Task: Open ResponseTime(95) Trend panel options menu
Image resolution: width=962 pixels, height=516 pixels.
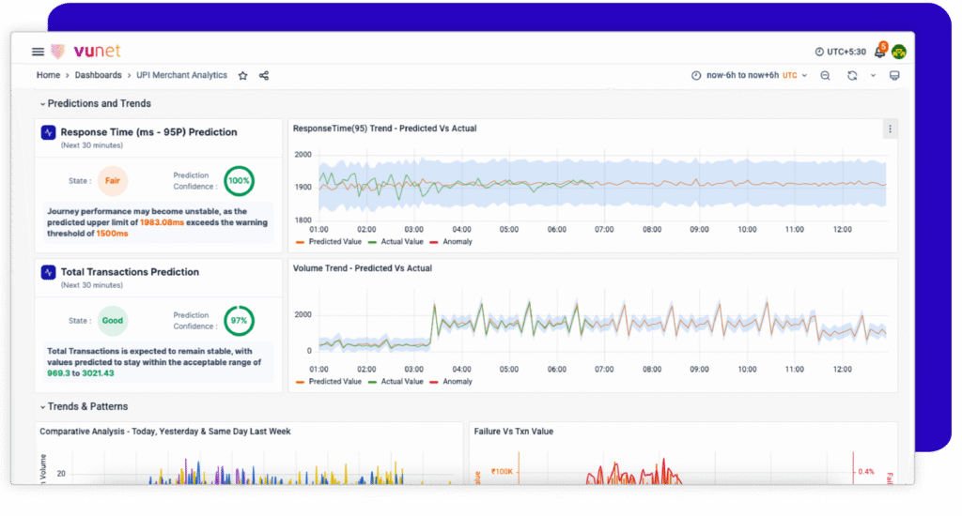Action: tap(890, 129)
